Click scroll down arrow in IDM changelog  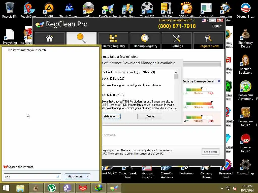tap(176, 109)
